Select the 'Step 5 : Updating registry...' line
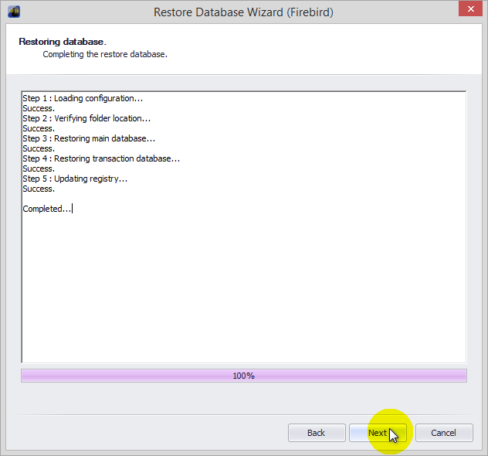 pos(75,179)
